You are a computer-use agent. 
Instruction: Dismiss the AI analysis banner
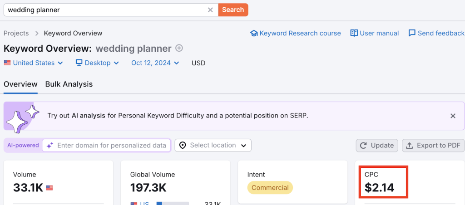pyautogui.click(x=453, y=116)
